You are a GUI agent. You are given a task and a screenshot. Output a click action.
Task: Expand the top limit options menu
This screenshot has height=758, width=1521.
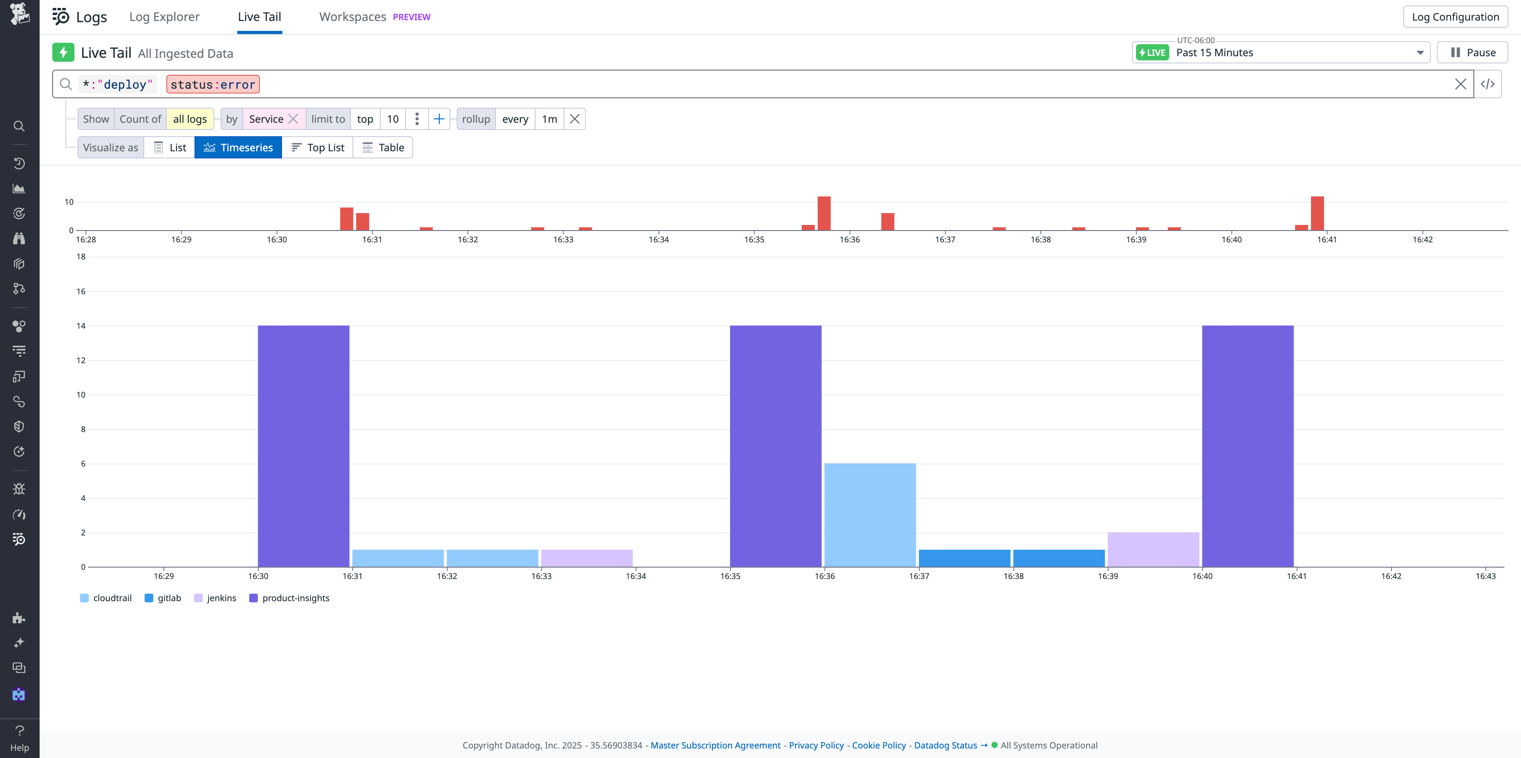(x=417, y=119)
